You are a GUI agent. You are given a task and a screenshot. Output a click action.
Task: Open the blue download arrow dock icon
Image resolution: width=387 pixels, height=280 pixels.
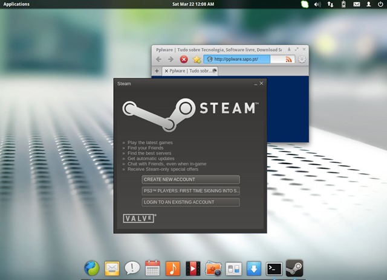click(254, 269)
